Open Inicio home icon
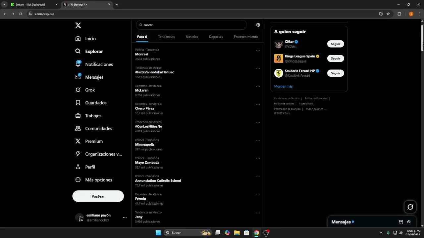Viewport: 424px width, 238px height. tap(78, 38)
